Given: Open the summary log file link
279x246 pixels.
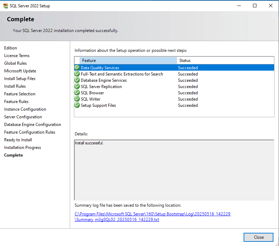Looking at the screenshot, I should point(152,216).
